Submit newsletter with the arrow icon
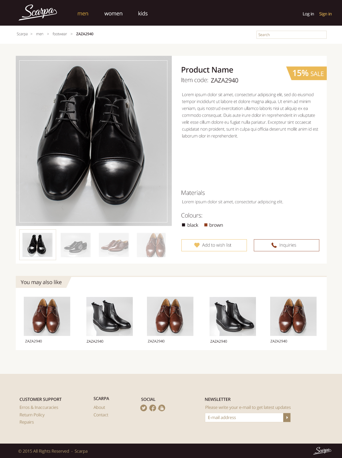The image size is (342, 458). (287, 417)
